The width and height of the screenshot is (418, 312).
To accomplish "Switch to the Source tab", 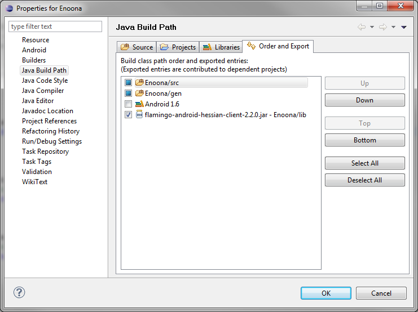I will [x=137, y=47].
